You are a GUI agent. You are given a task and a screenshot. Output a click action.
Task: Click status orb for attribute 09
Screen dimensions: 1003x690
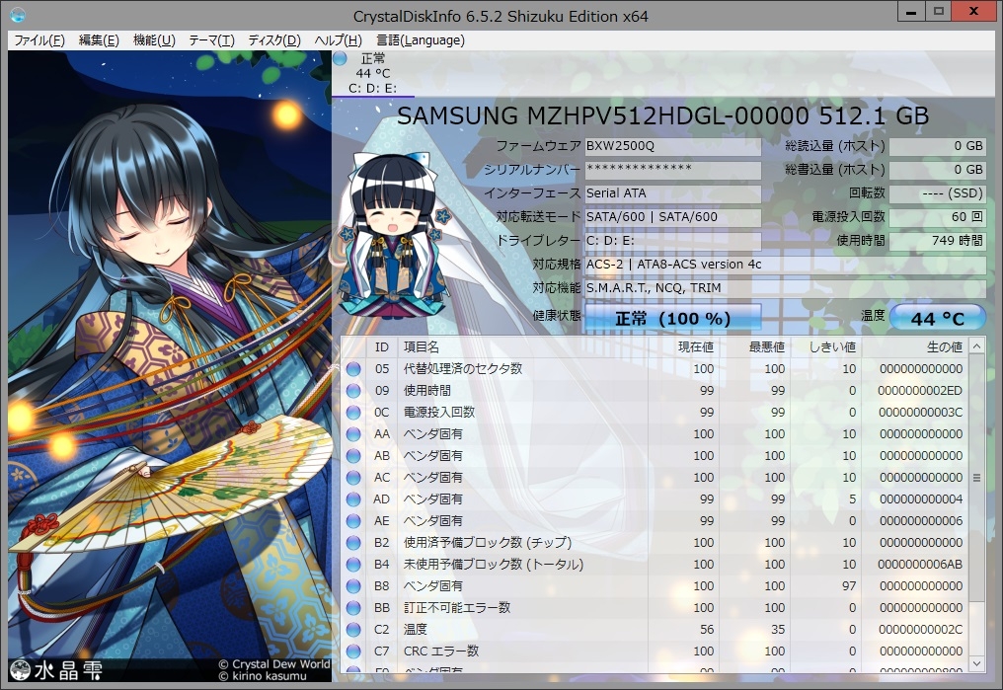coord(353,391)
